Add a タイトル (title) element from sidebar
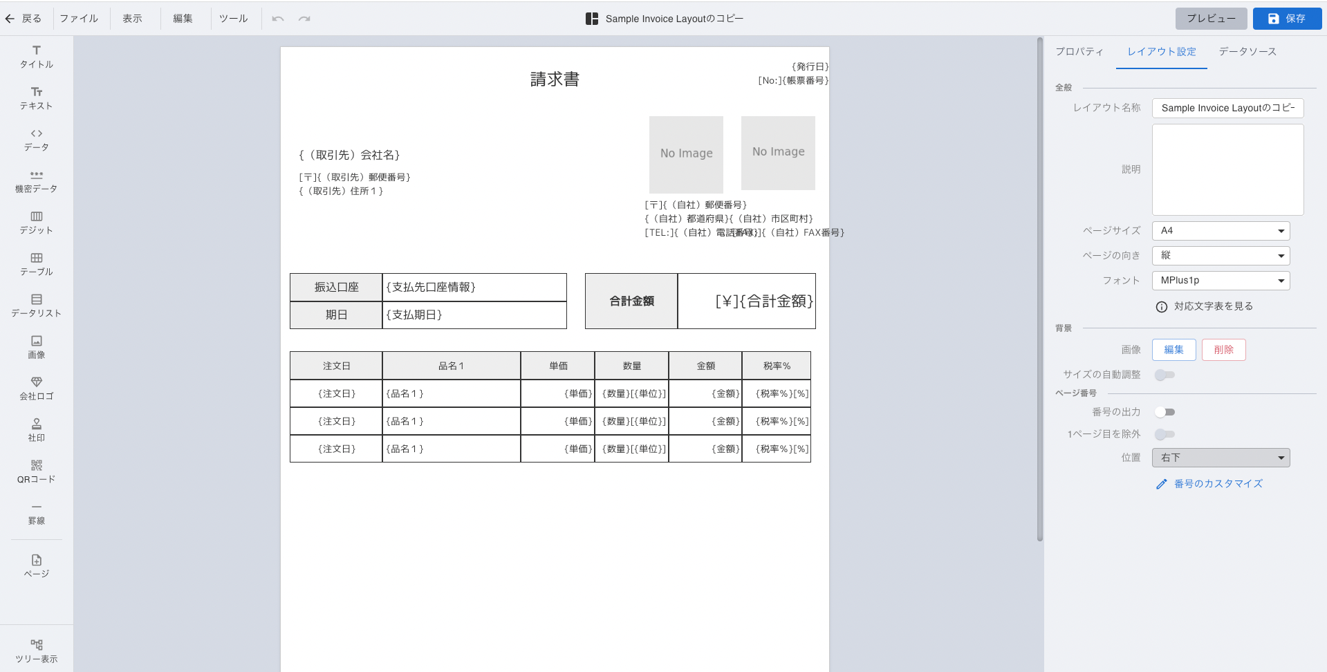 coord(37,57)
